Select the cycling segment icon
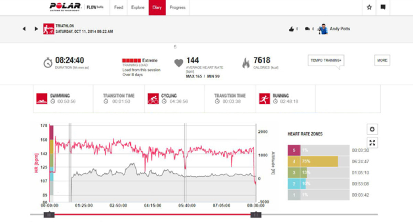The width and height of the screenshot is (413, 222). 153,99
